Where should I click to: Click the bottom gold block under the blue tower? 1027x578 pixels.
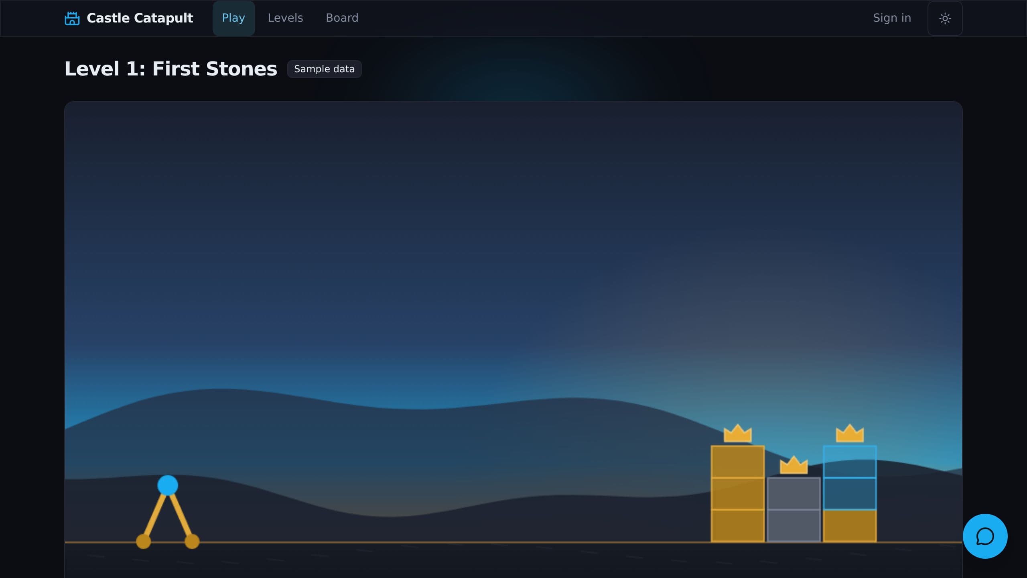[850, 526]
